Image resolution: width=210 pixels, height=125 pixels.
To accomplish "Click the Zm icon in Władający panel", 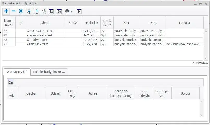I will (11, 82).
